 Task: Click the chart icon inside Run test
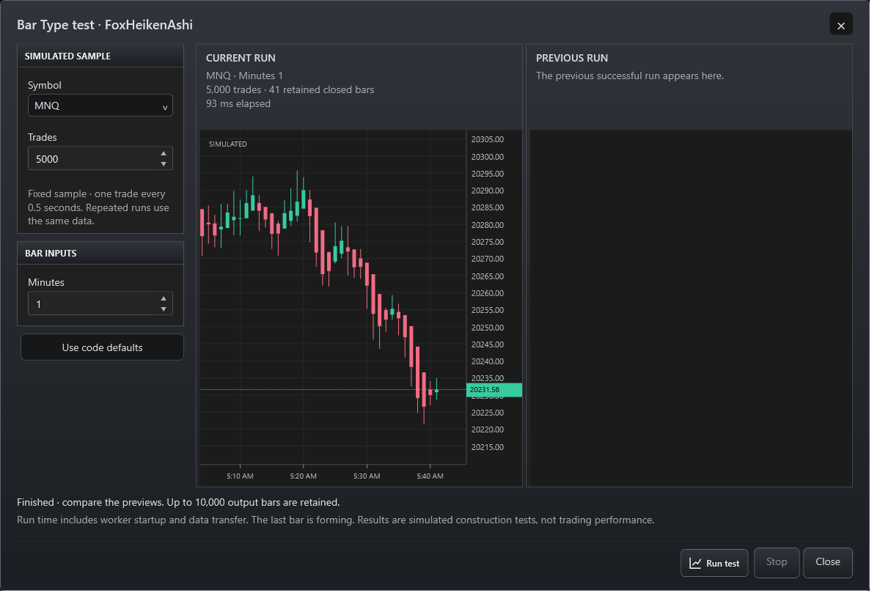pos(695,564)
